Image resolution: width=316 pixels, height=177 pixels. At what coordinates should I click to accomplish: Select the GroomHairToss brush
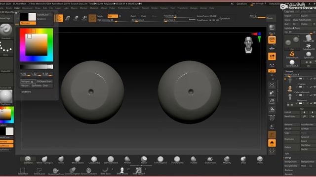[56, 171]
